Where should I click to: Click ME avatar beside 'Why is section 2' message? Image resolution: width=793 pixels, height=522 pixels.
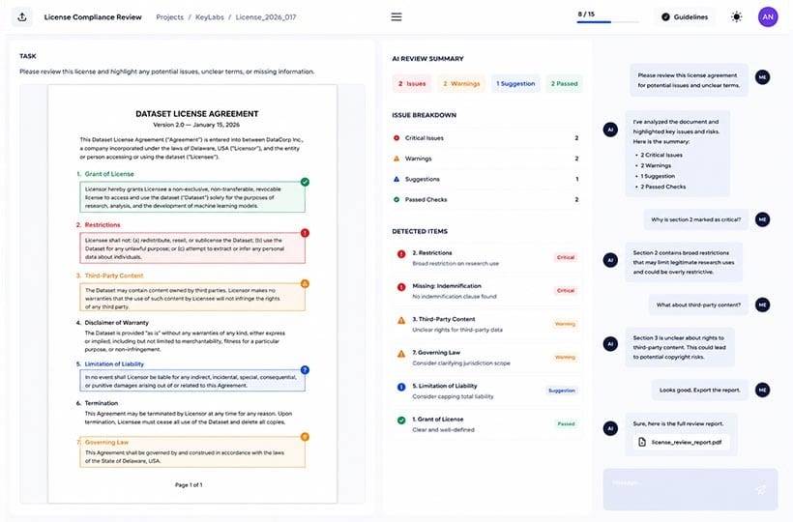(762, 219)
